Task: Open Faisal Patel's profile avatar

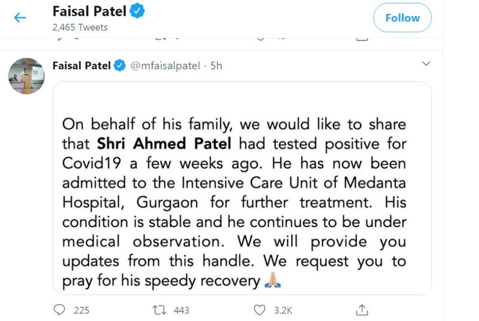Action: 26,76
